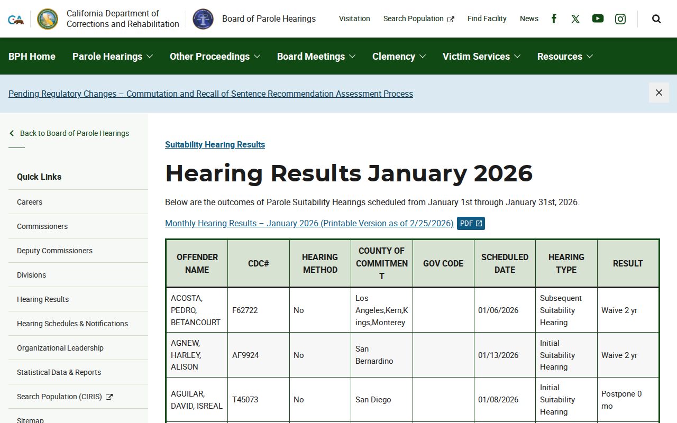This screenshot has height=423, width=677.
Task: Open the Suitability Hearing Results breadcrumb
Action: click(x=215, y=144)
